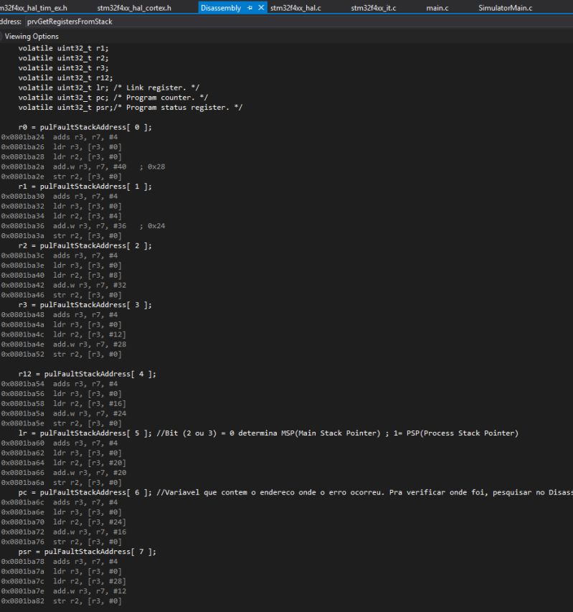Click the add.w instruction at 0x0801ba5a

[64, 413]
